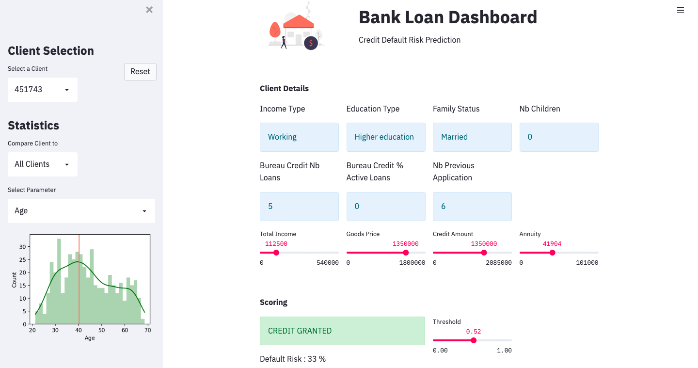Click the CREDIT GRANTED status box

coord(342,331)
